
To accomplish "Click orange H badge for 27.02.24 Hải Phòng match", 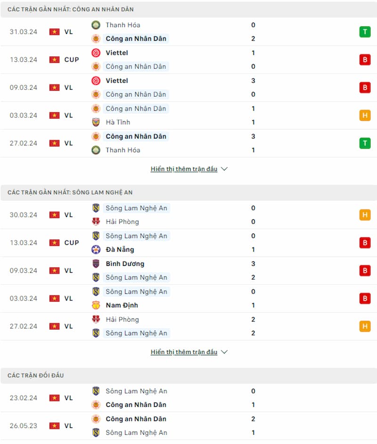I will pyautogui.click(x=365, y=326).
